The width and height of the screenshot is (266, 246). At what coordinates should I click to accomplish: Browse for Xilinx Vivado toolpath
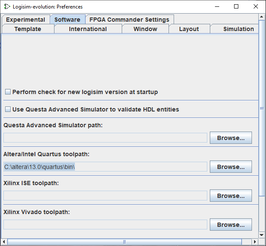(231, 225)
